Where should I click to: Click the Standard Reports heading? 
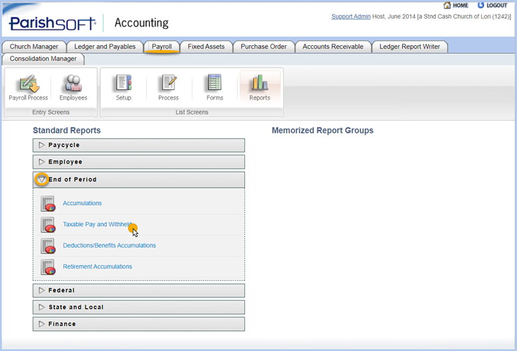coord(66,131)
